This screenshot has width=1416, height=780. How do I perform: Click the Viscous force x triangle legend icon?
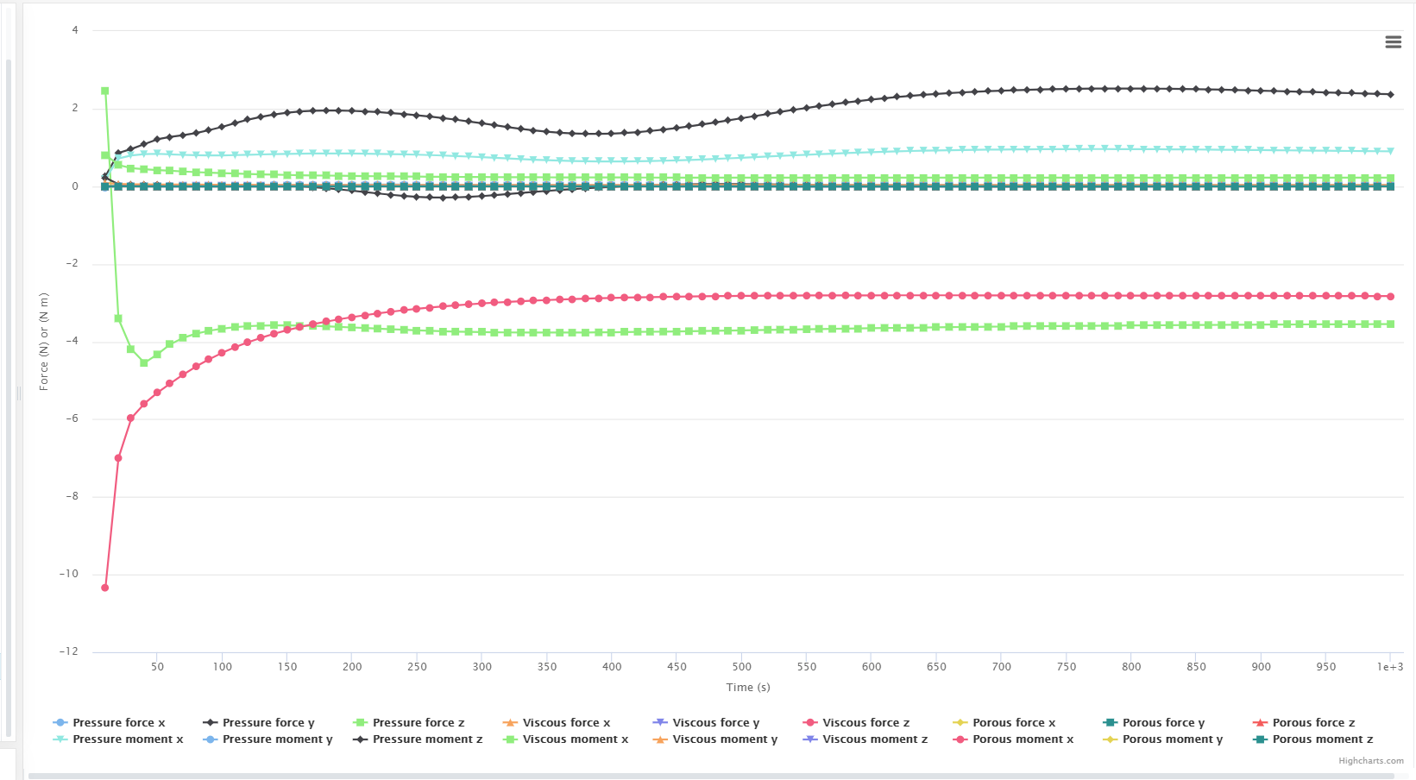[x=510, y=723]
